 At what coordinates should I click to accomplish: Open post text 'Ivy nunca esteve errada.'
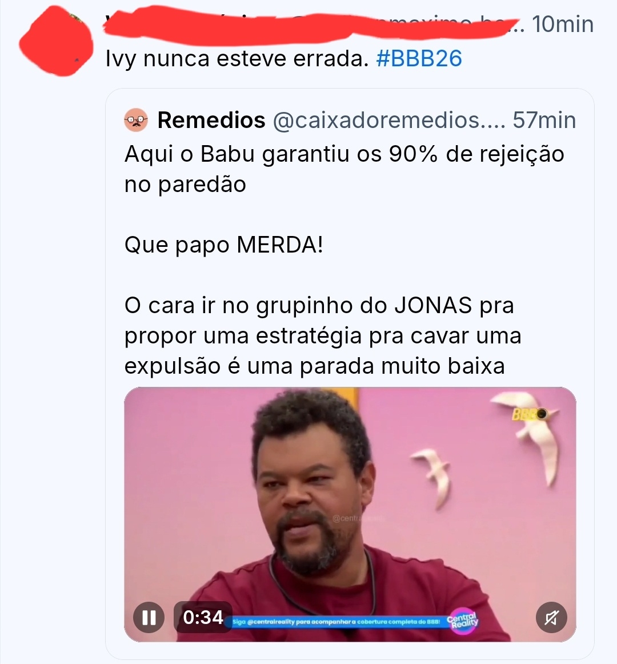(237, 58)
